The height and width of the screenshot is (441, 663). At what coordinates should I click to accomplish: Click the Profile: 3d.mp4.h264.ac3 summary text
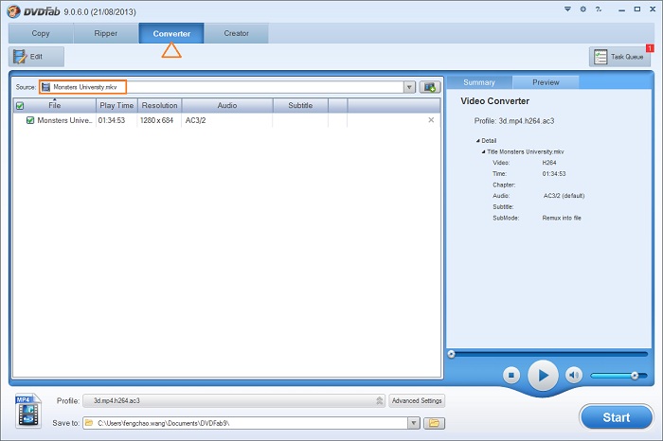[x=513, y=121]
